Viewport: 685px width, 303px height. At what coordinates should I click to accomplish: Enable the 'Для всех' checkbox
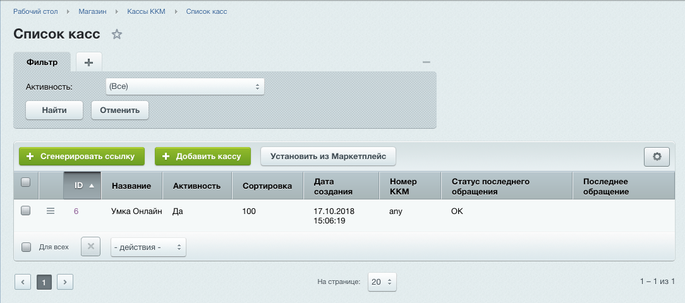coord(26,247)
